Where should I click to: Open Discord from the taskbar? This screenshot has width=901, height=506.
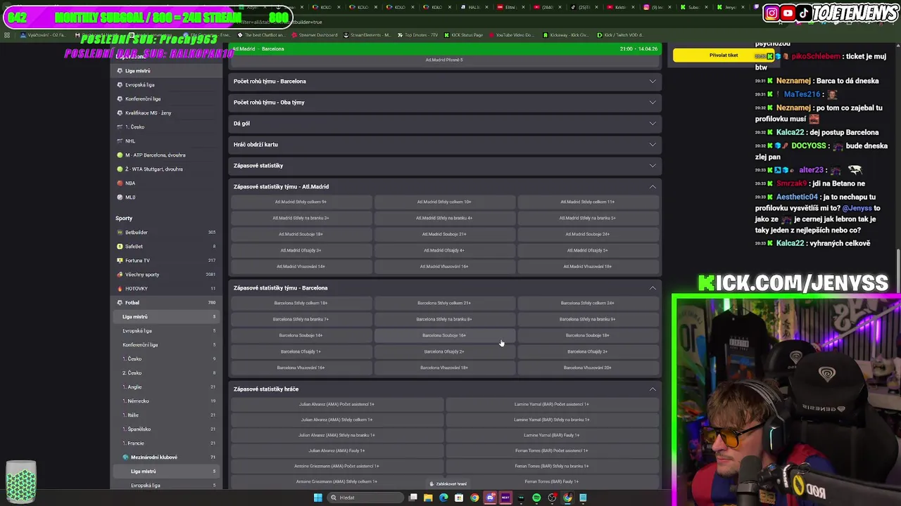[490, 498]
